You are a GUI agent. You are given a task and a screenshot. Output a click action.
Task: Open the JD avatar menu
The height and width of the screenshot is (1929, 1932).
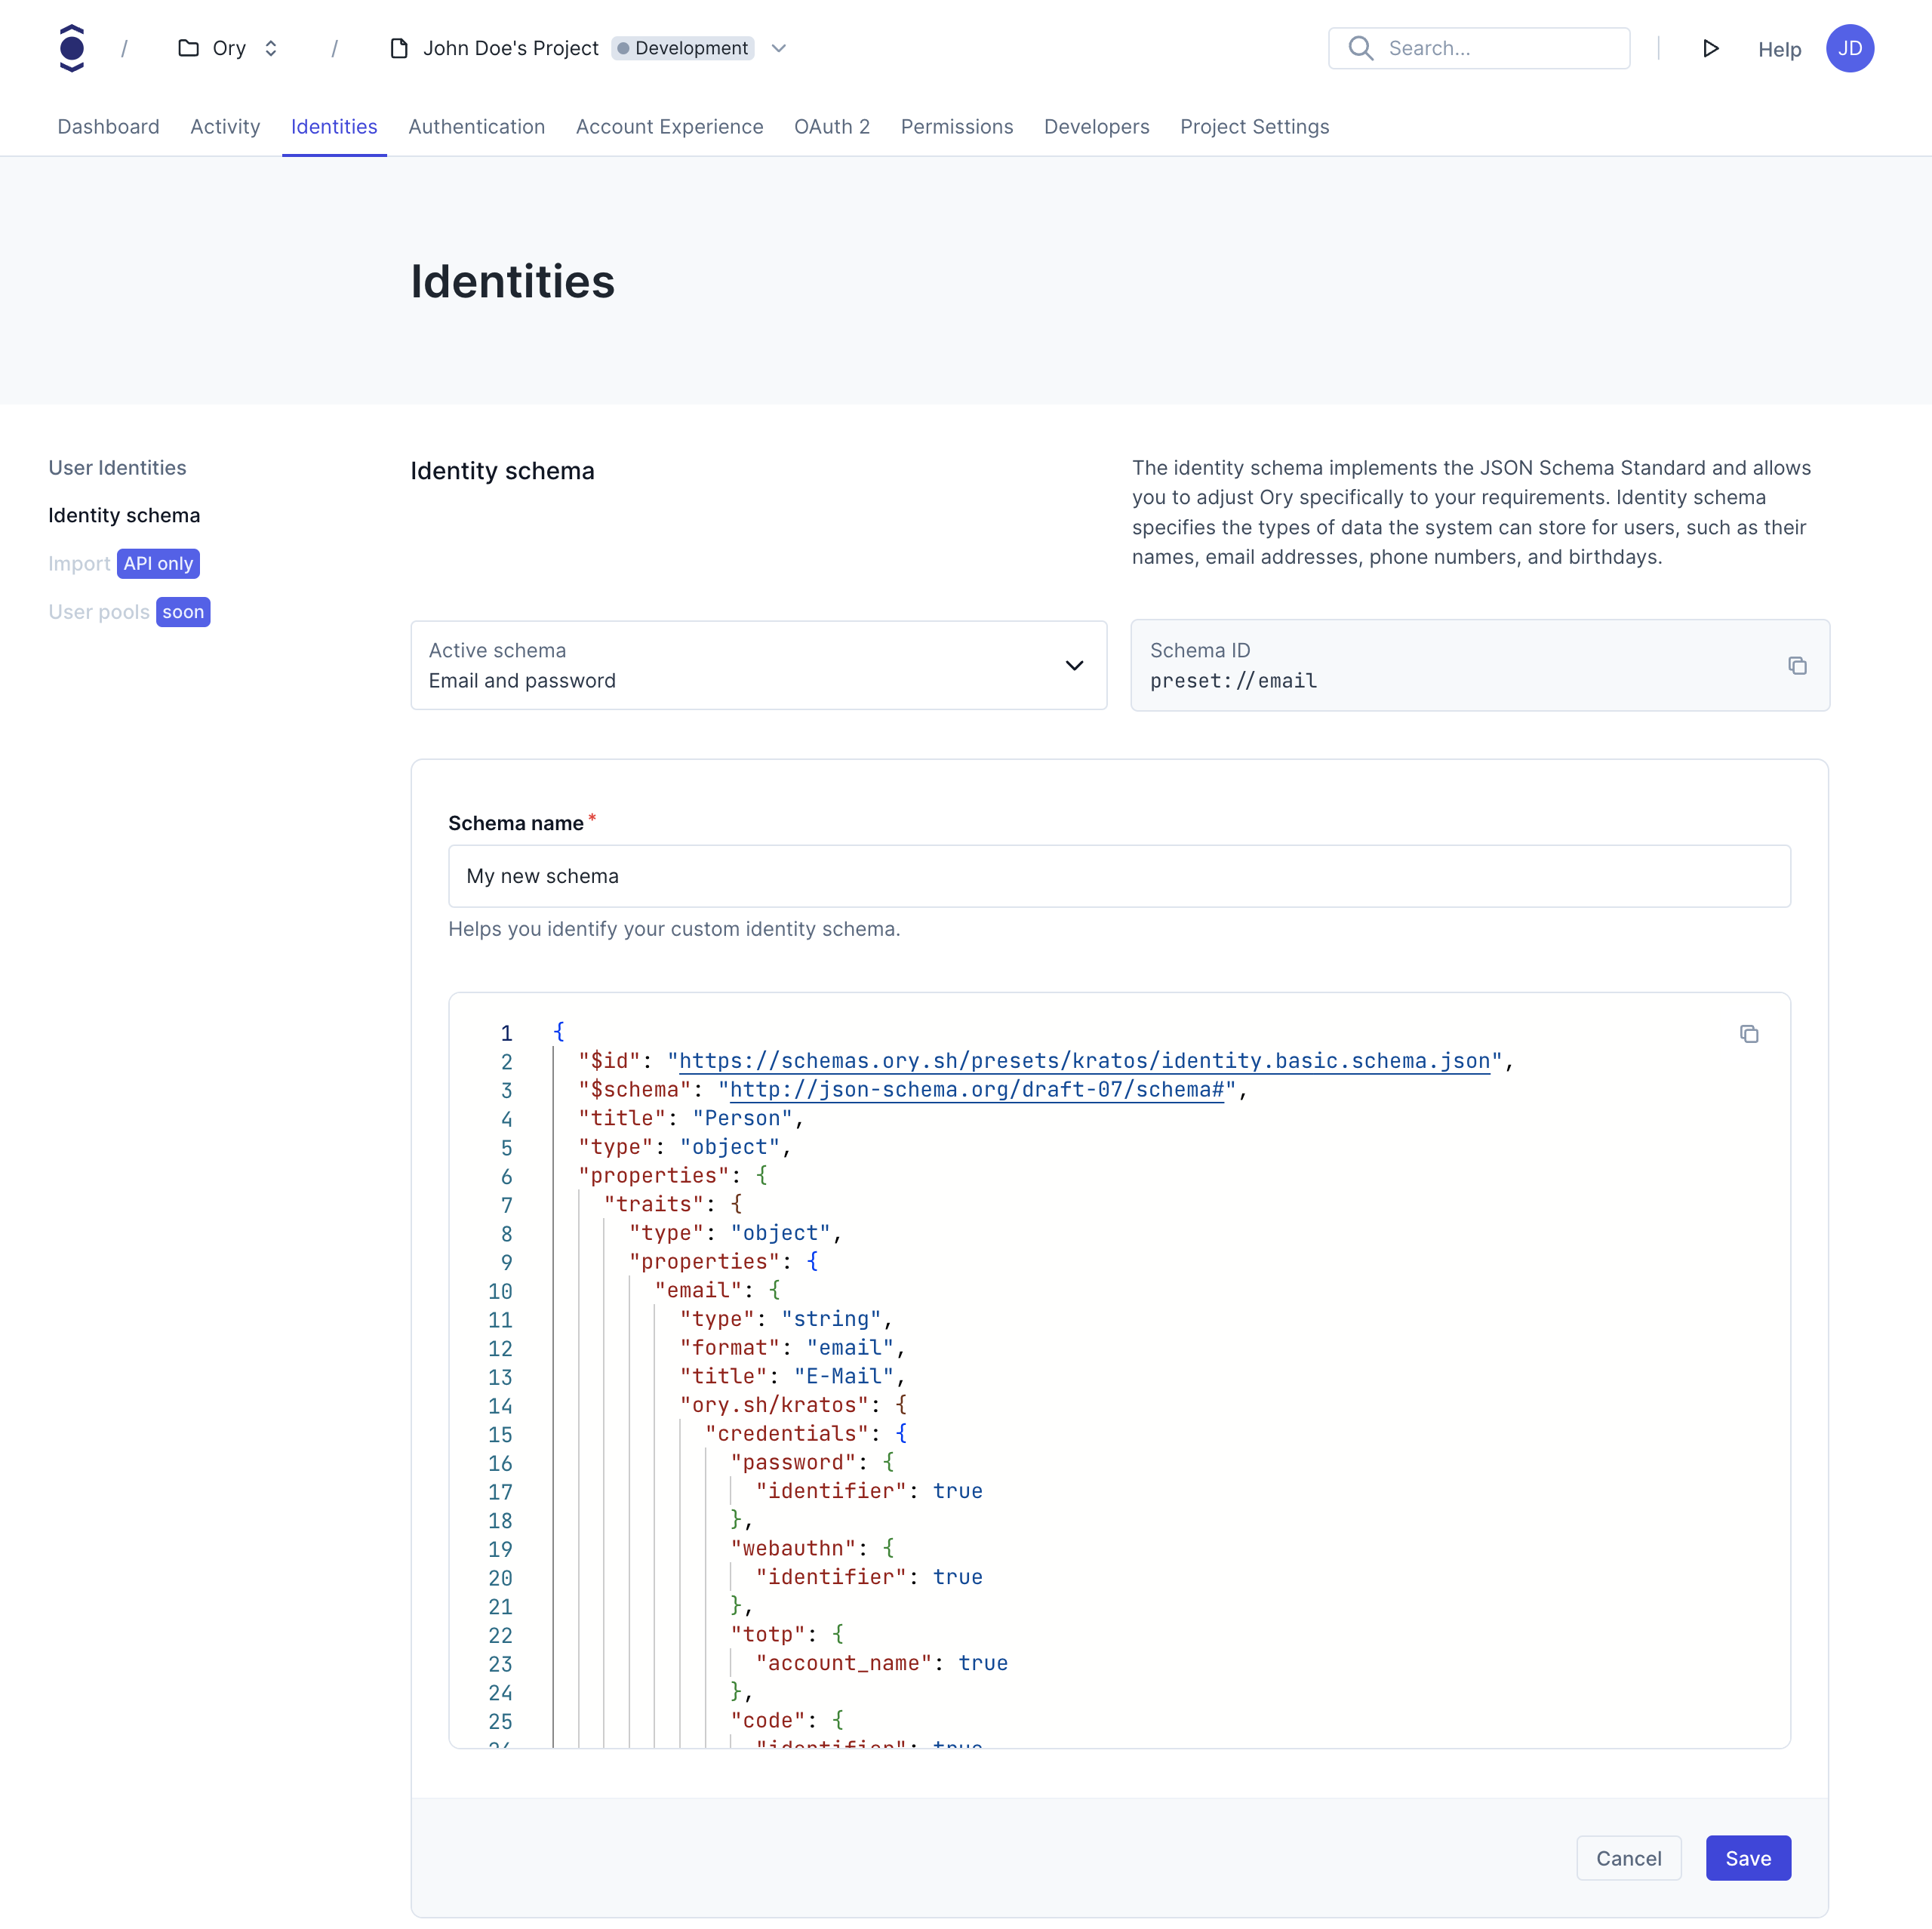[1851, 48]
